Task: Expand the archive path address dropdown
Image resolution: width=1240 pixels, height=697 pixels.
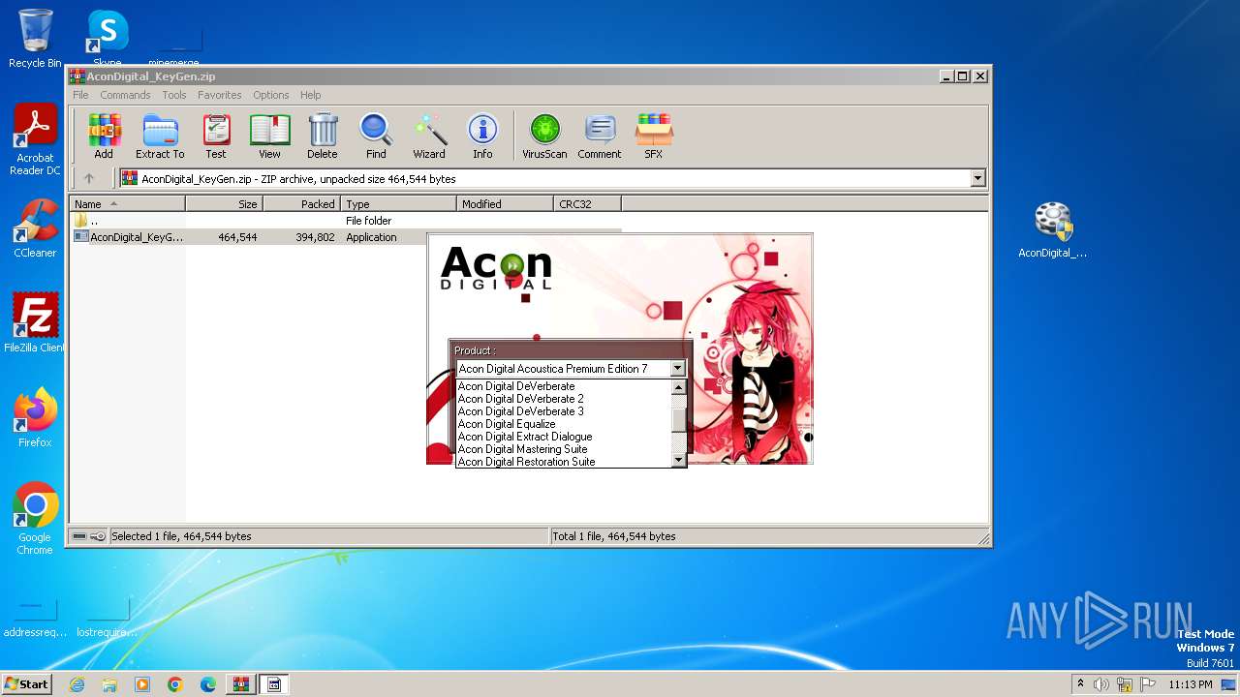Action: [977, 178]
